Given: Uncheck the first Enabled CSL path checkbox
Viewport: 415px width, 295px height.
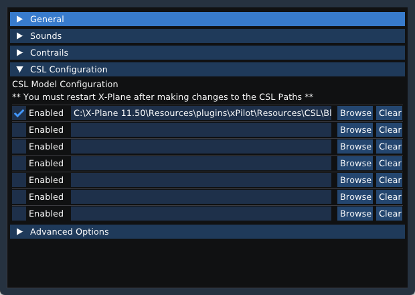Looking at the screenshot, I should pyautogui.click(x=19, y=113).
